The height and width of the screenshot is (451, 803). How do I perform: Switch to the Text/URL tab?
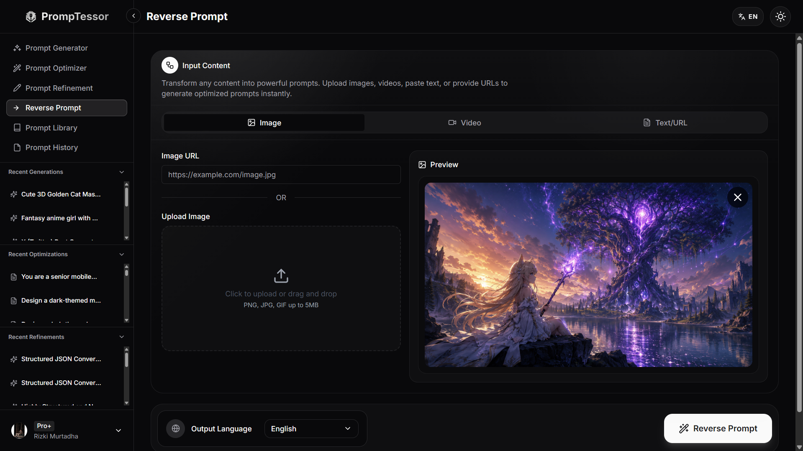[665, 123]
